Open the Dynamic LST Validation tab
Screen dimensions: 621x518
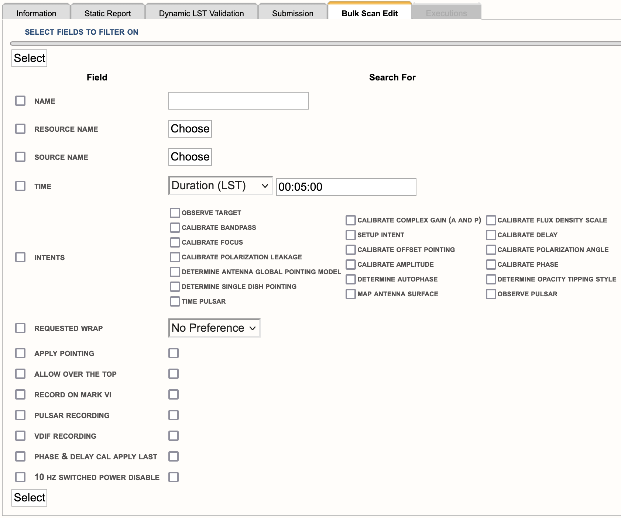(x=201, y=13)
